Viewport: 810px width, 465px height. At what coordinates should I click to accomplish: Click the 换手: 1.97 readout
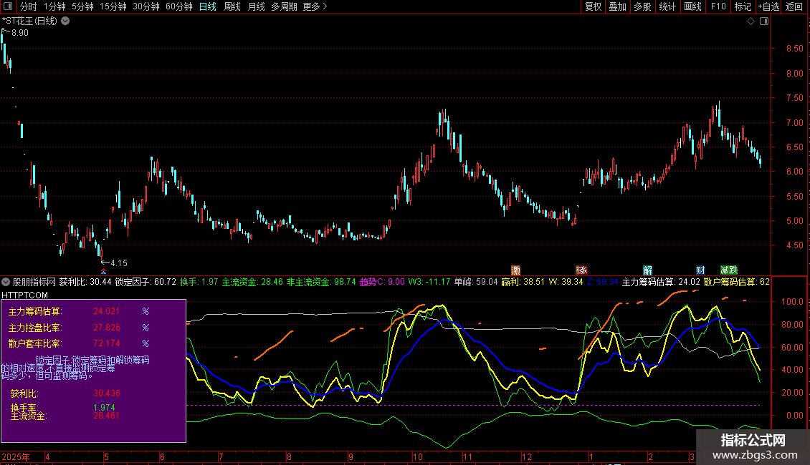199,282
